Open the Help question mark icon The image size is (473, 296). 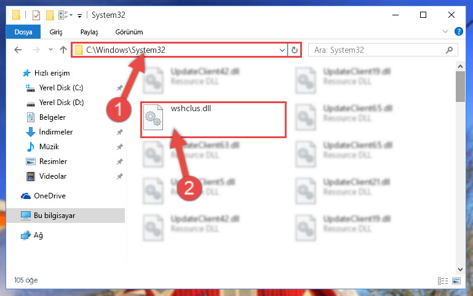point(458,31)
